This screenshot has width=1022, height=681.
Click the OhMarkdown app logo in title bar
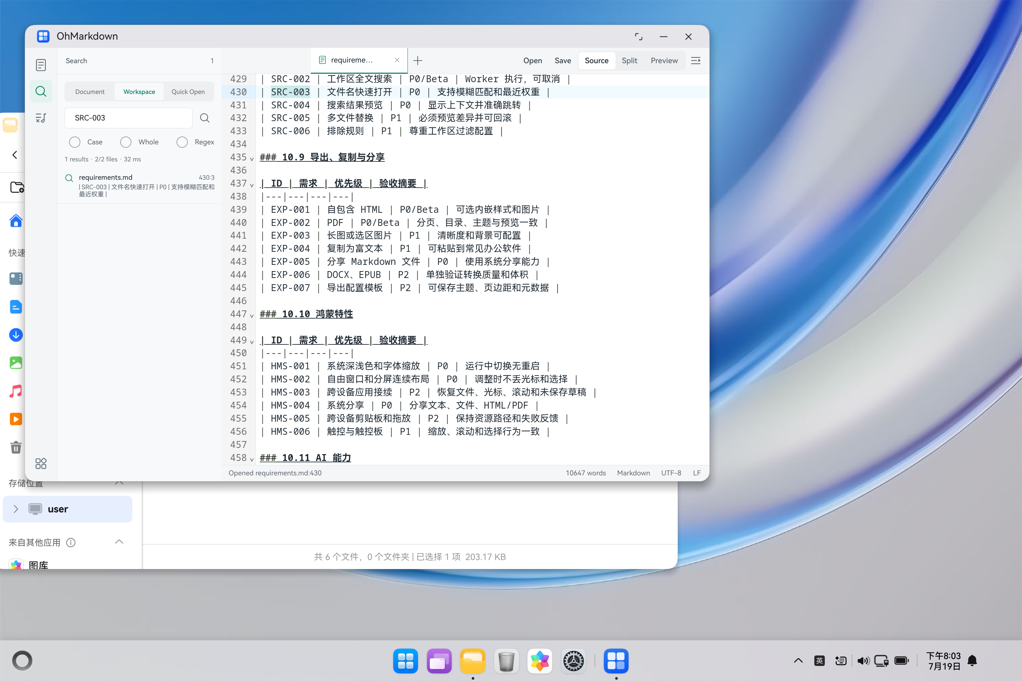[x=43, y=36]
